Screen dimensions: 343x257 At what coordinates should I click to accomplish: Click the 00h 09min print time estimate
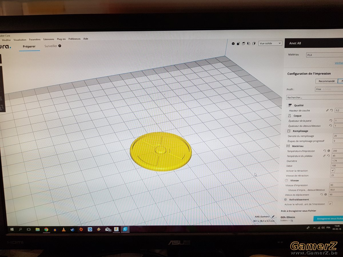pos(288,217)
